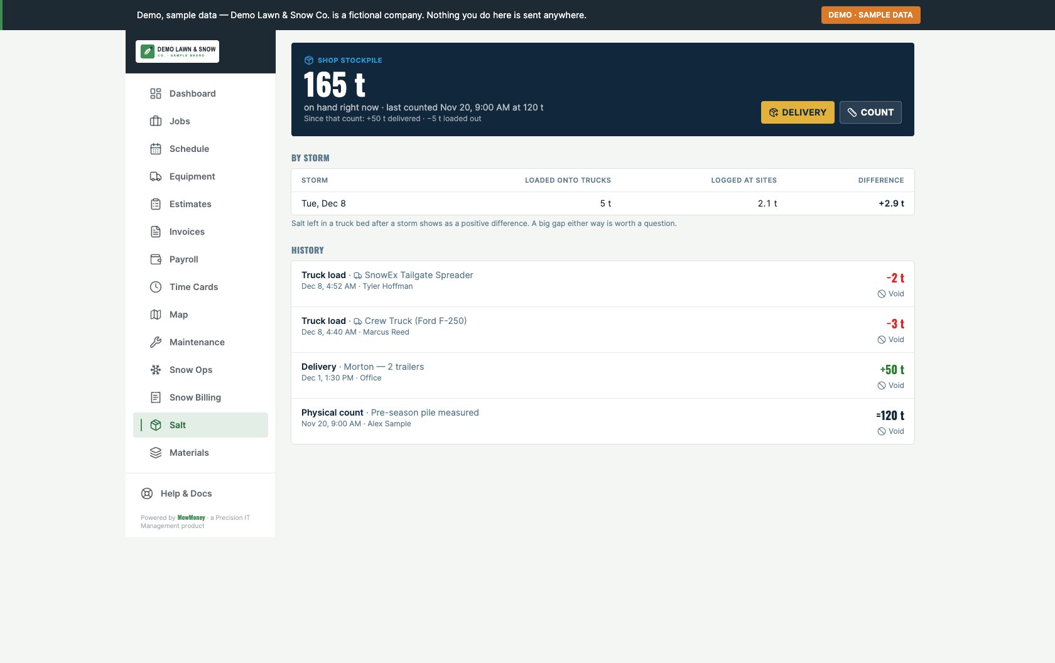This screenshot has width=1055, height=663.
Task: Click the Dashboard grid icon
Action: 156,94
